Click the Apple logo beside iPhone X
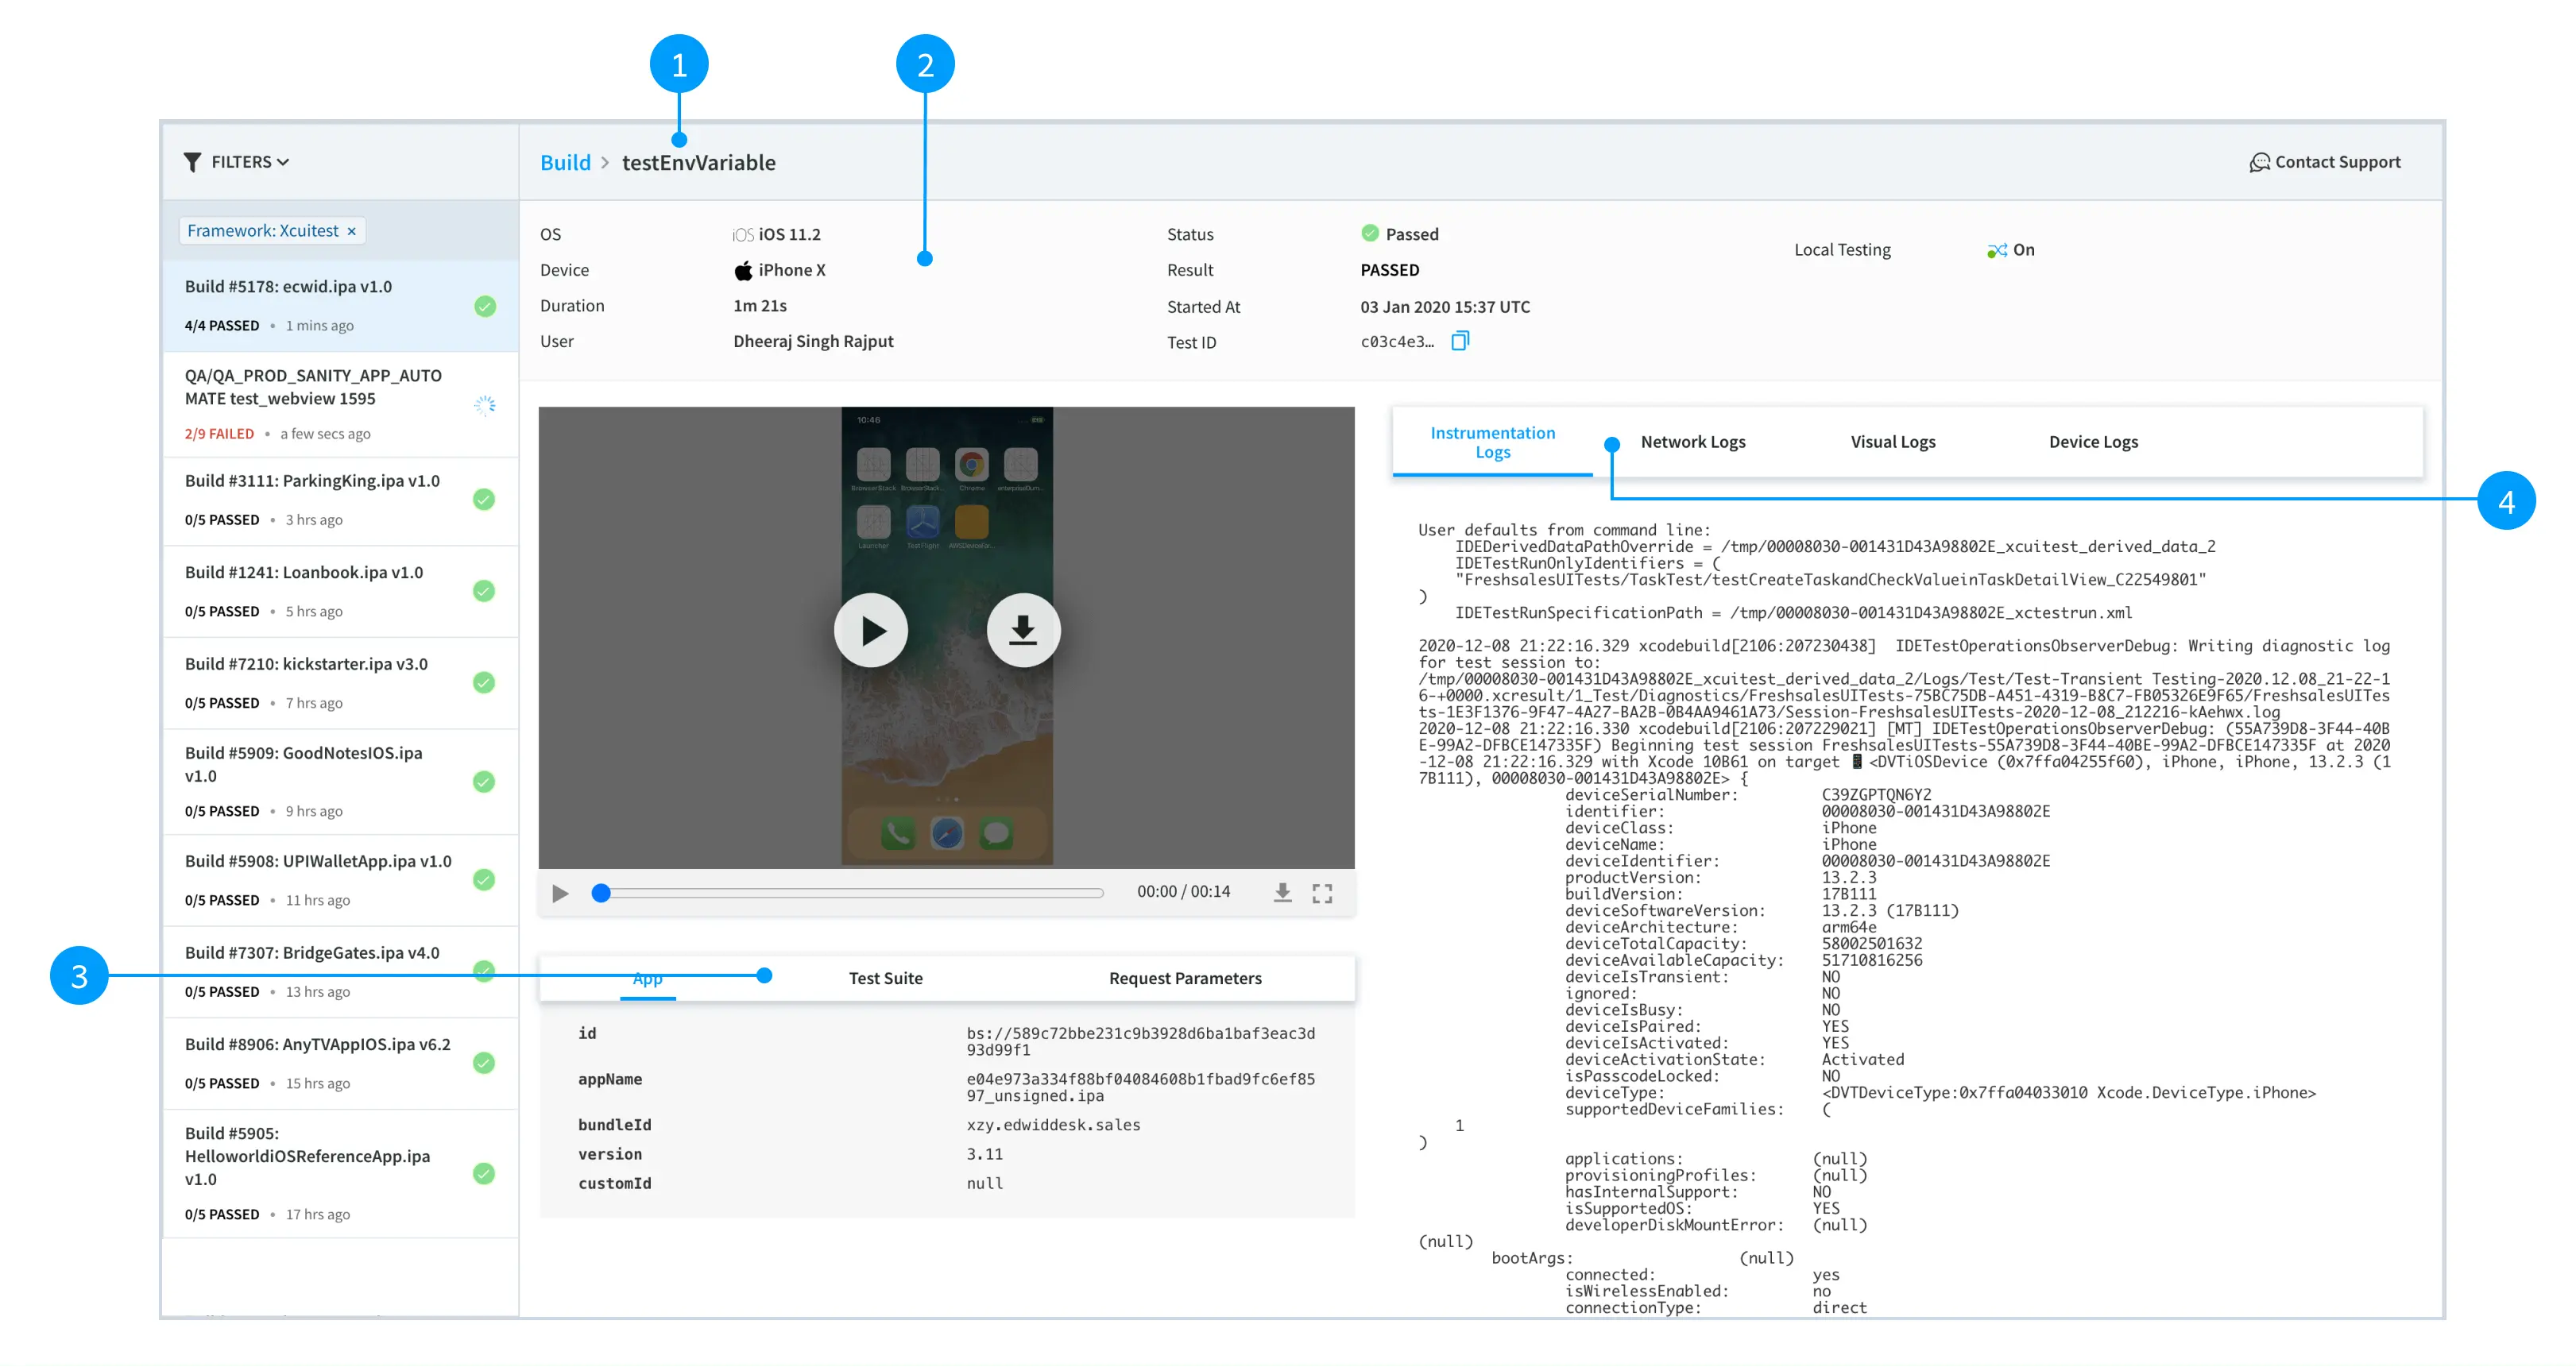 745,269
